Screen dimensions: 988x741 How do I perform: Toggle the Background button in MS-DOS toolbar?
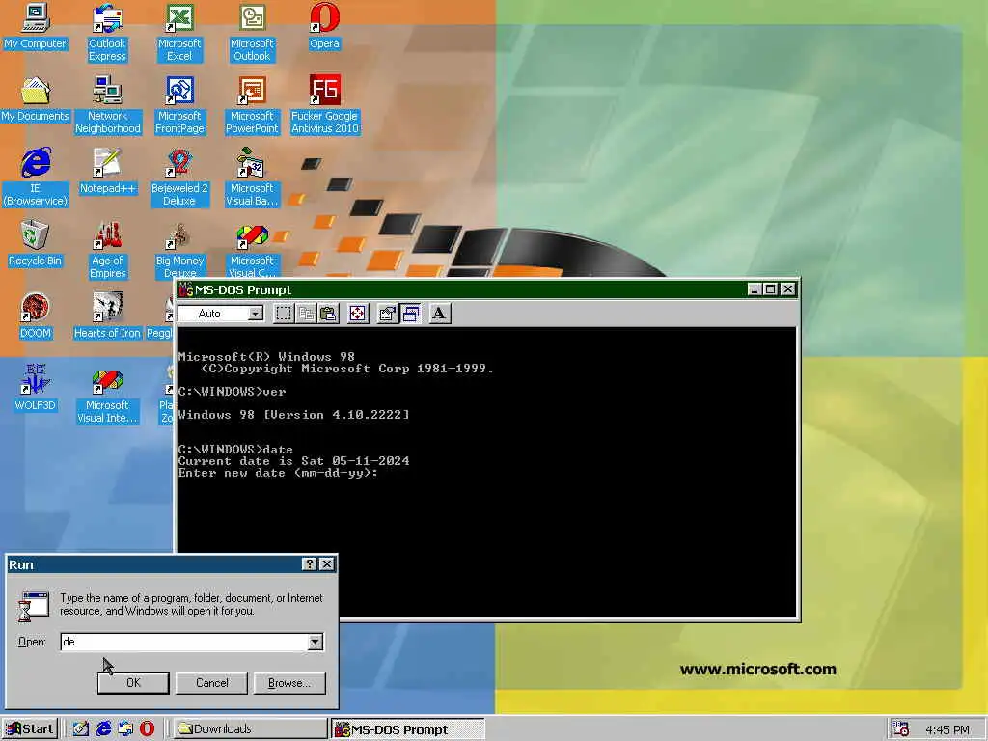click(x=410, y=314)
